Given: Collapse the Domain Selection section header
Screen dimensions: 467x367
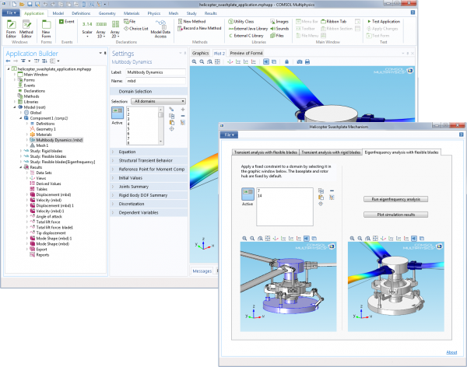Looking at the screenshot, I should click(x=149, y=92).
